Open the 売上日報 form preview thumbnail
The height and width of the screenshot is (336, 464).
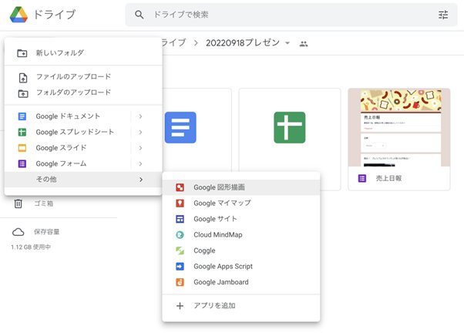tap(399, 127)
